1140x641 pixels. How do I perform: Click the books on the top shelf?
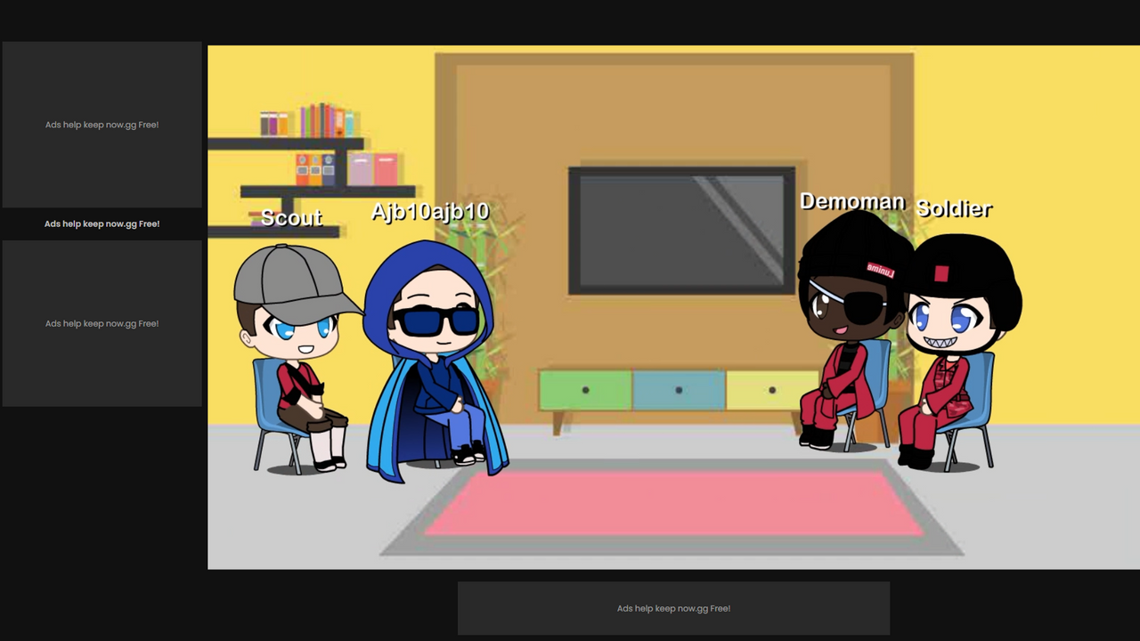[x=307, y=120]
